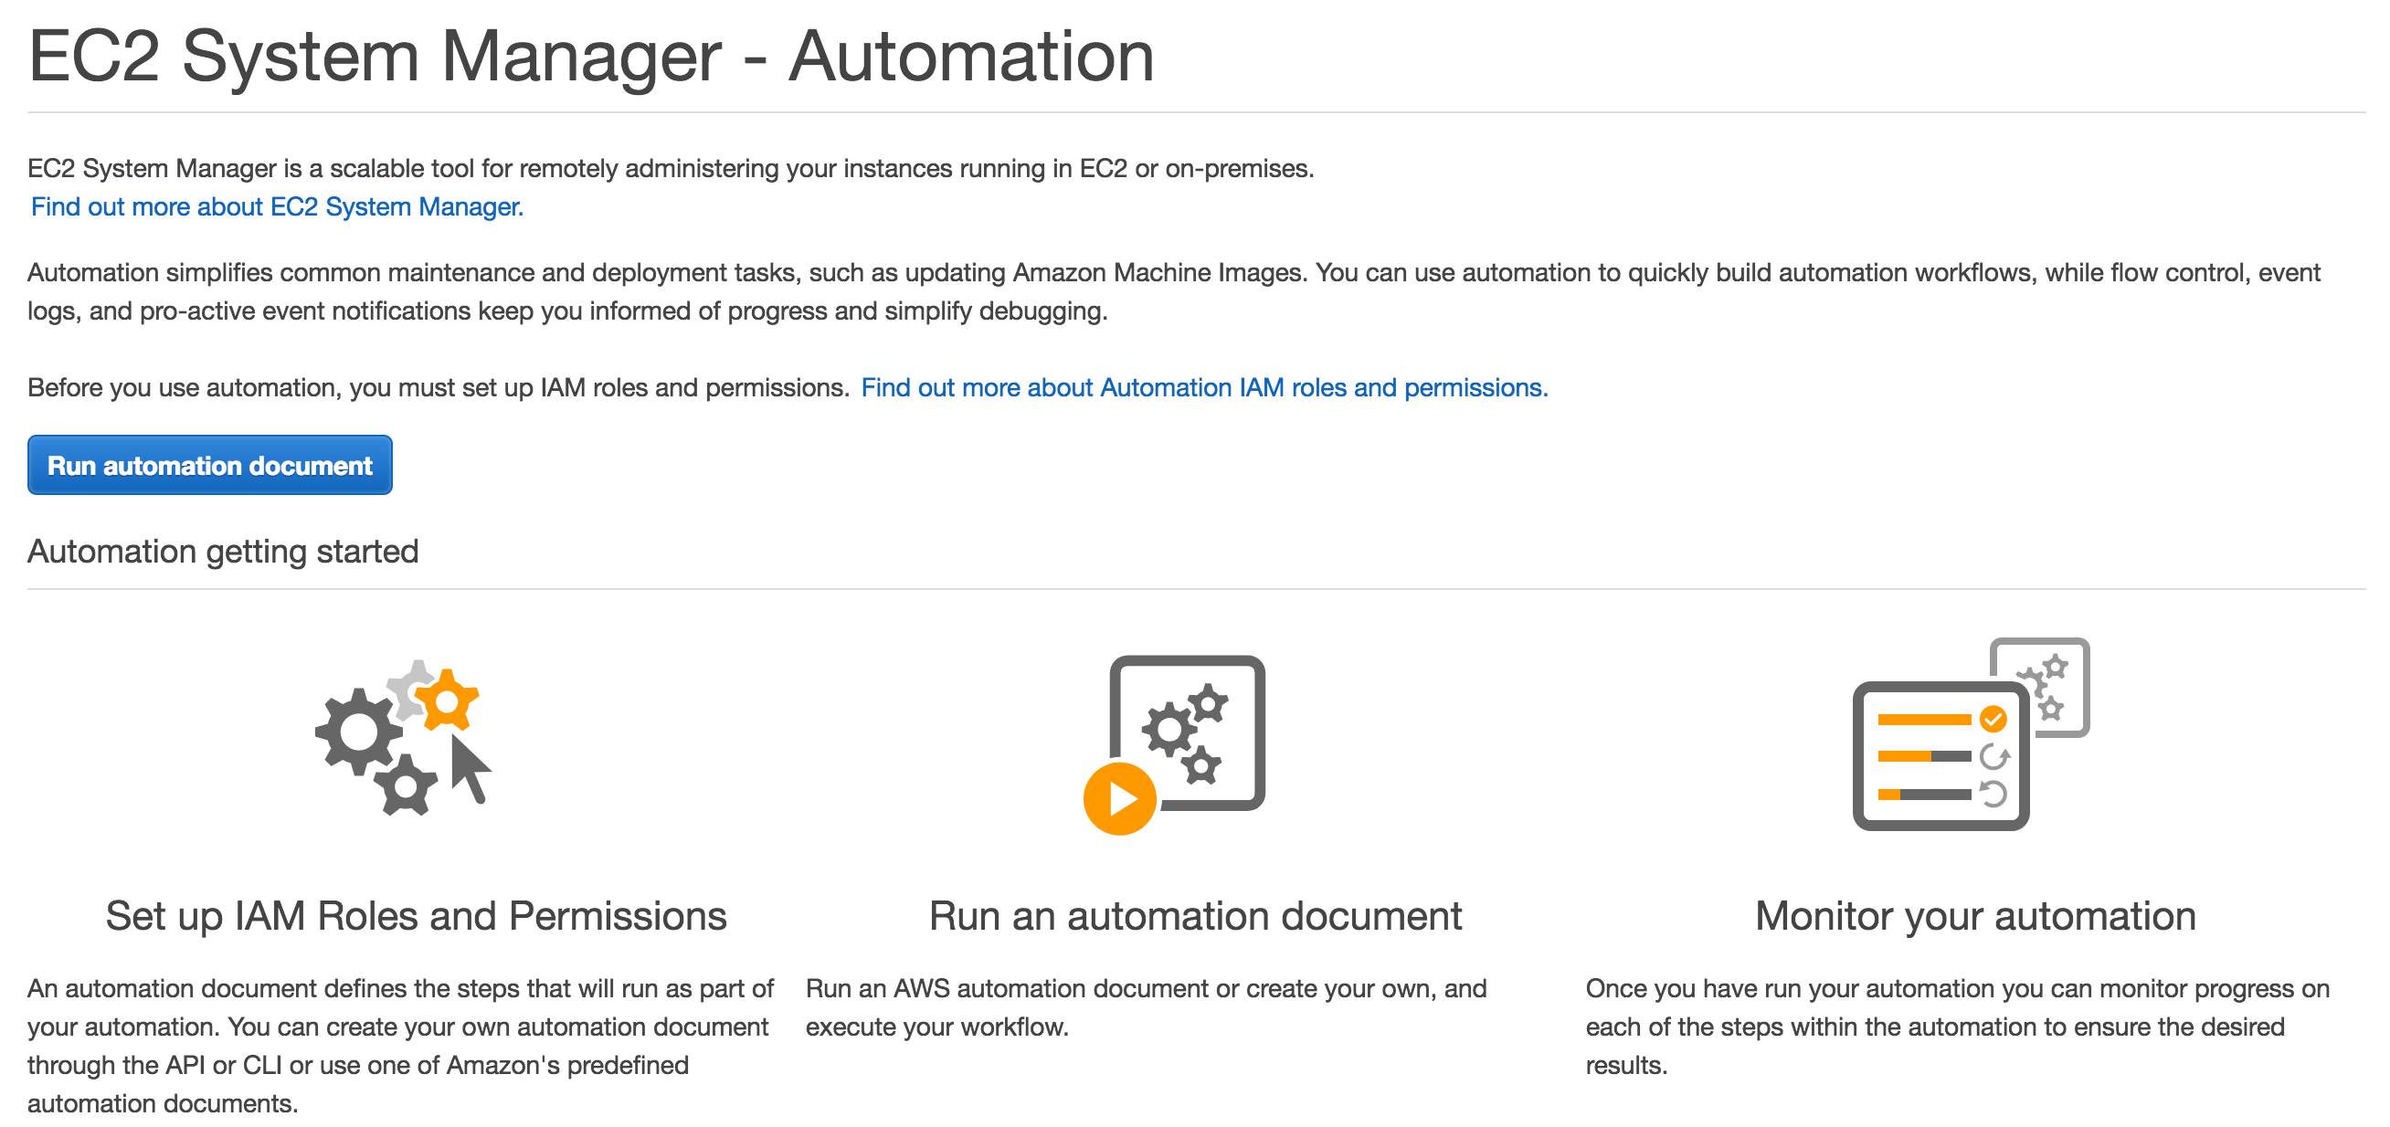Click the orange gear in IAM illustration
Viewport: 2390px width, 1127px height.
448,701
